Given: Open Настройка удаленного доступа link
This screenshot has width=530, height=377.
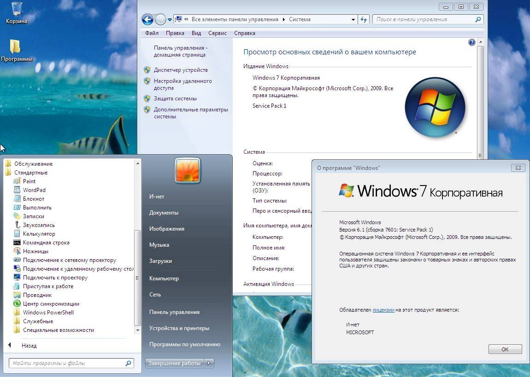Looking at the screenshot, I should (x=183, y=84).
